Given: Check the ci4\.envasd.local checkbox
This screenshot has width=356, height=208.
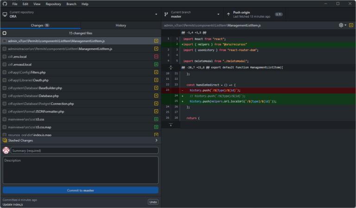Looking at the screenshot, I should (x=5, y=64).
